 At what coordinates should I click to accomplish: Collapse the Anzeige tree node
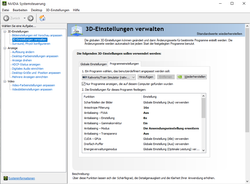pos(5,48)
